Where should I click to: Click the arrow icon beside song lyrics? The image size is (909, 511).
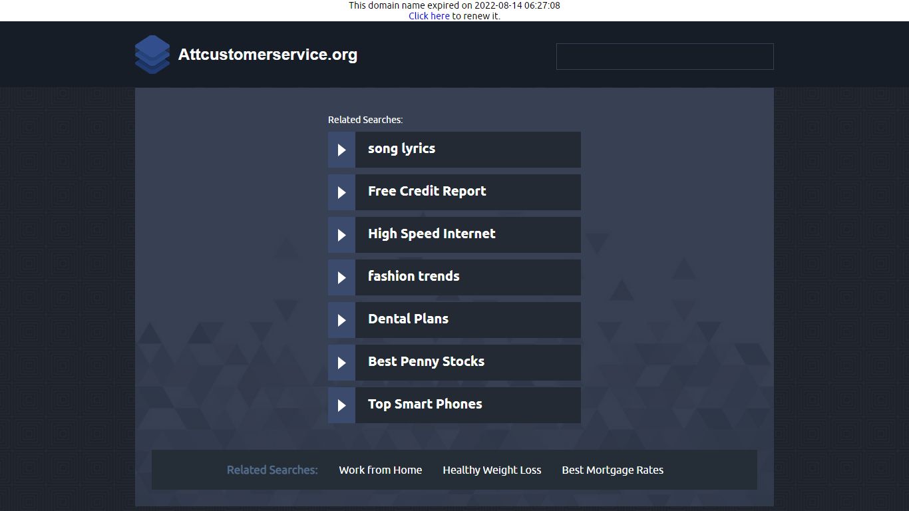click(x=341, y=150)
